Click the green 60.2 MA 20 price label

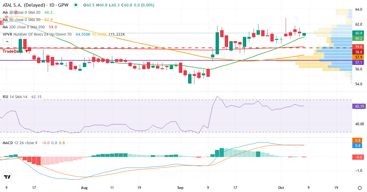tap(358, 38)
